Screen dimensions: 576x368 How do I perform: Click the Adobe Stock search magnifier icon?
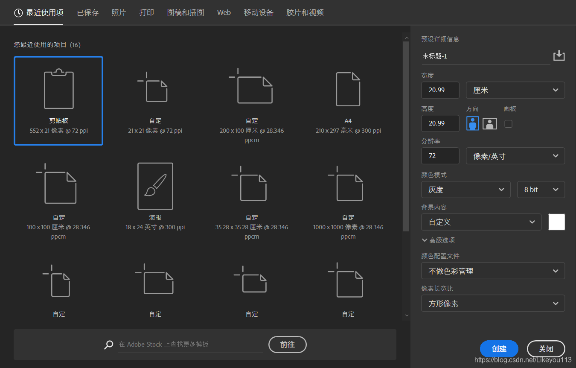pos(109,345)
